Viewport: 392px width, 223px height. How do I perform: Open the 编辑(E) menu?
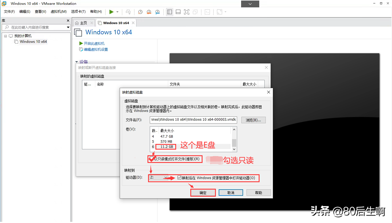[25, 12]
